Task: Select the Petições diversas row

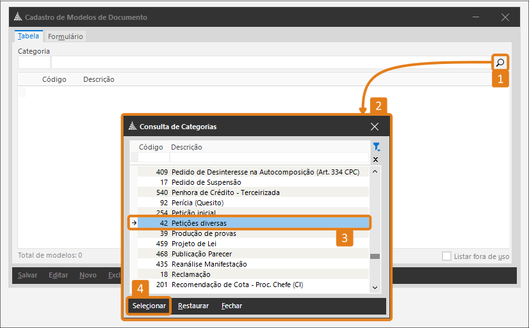Action: tap(250, 223)
